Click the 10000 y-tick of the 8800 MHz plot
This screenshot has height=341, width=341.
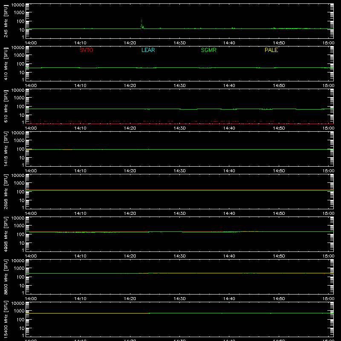point(18,261)
